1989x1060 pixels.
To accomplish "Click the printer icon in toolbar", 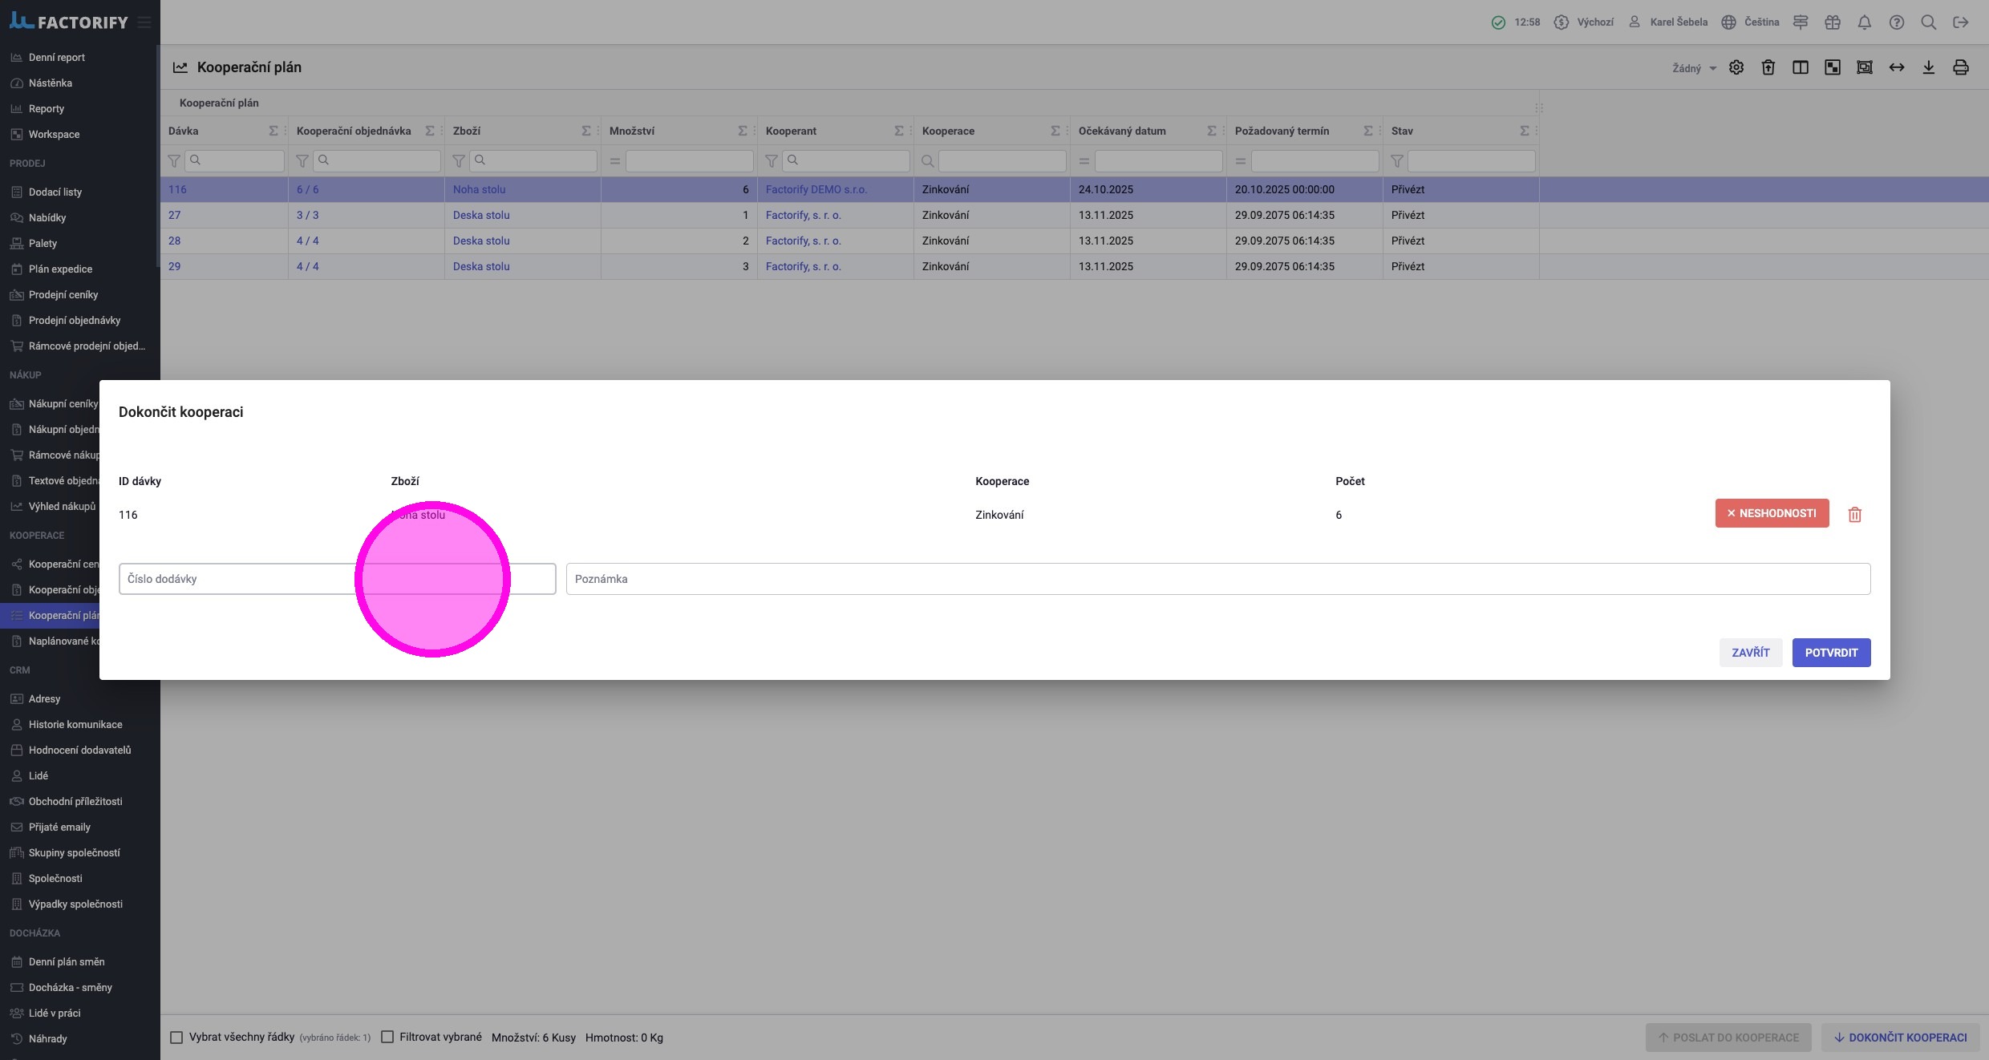I will 1961,67.
